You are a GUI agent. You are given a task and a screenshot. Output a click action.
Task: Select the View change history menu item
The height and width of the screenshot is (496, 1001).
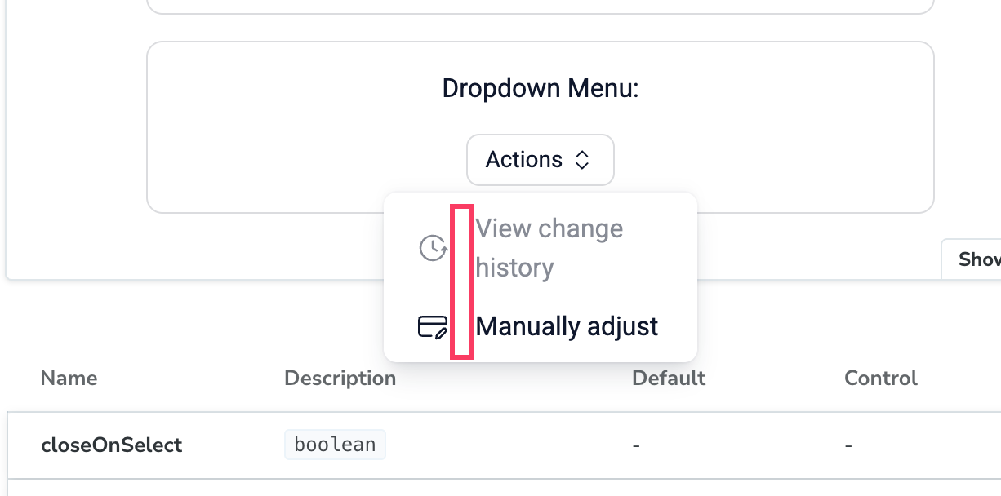click(541, 248)
